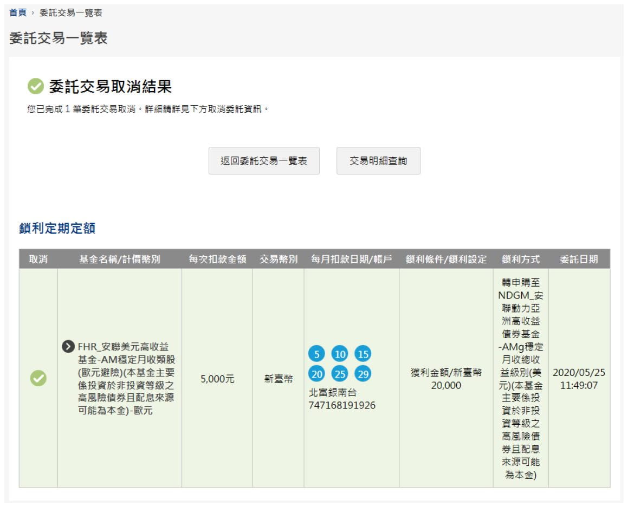Select deduction date badge 29

tap(363, 374)
